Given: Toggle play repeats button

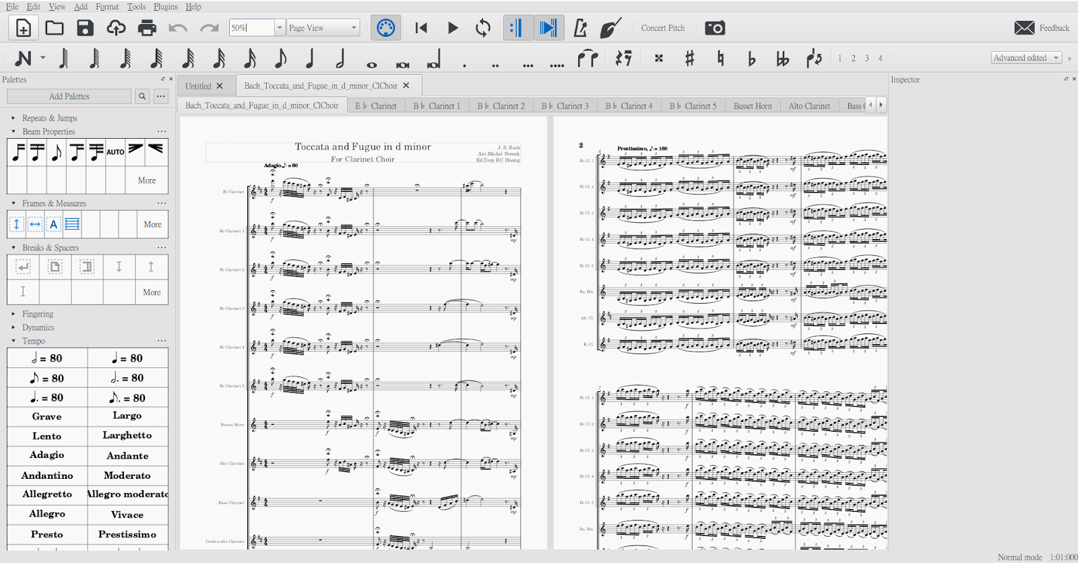Looking at the screenshot, I should [517, 28].
